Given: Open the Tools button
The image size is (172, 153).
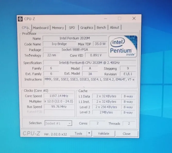Looking at the screenshot, I should pyautogui.click(x=78, y=133).
